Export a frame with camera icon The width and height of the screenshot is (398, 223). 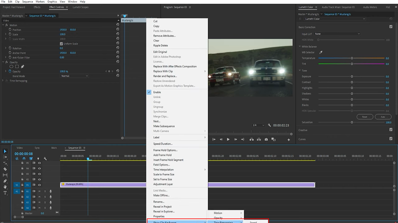[266, 140]
